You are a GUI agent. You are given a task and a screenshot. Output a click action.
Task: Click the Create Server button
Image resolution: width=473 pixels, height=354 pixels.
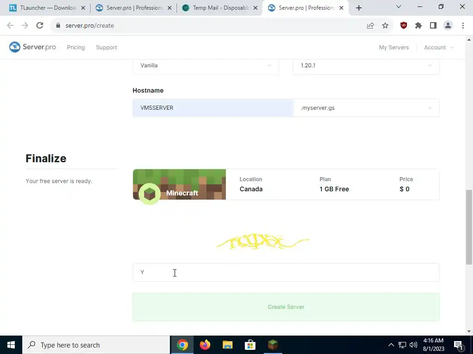[286, 307]
